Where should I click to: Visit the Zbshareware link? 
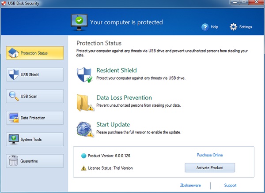(190, 186)
